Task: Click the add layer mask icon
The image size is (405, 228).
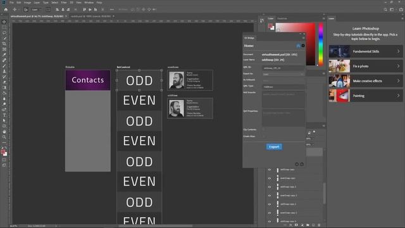Action: coord(296,225)
